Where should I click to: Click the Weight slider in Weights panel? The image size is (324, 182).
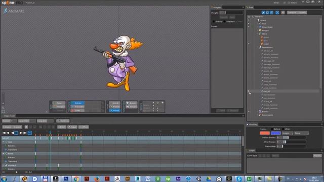pos(231,13)
